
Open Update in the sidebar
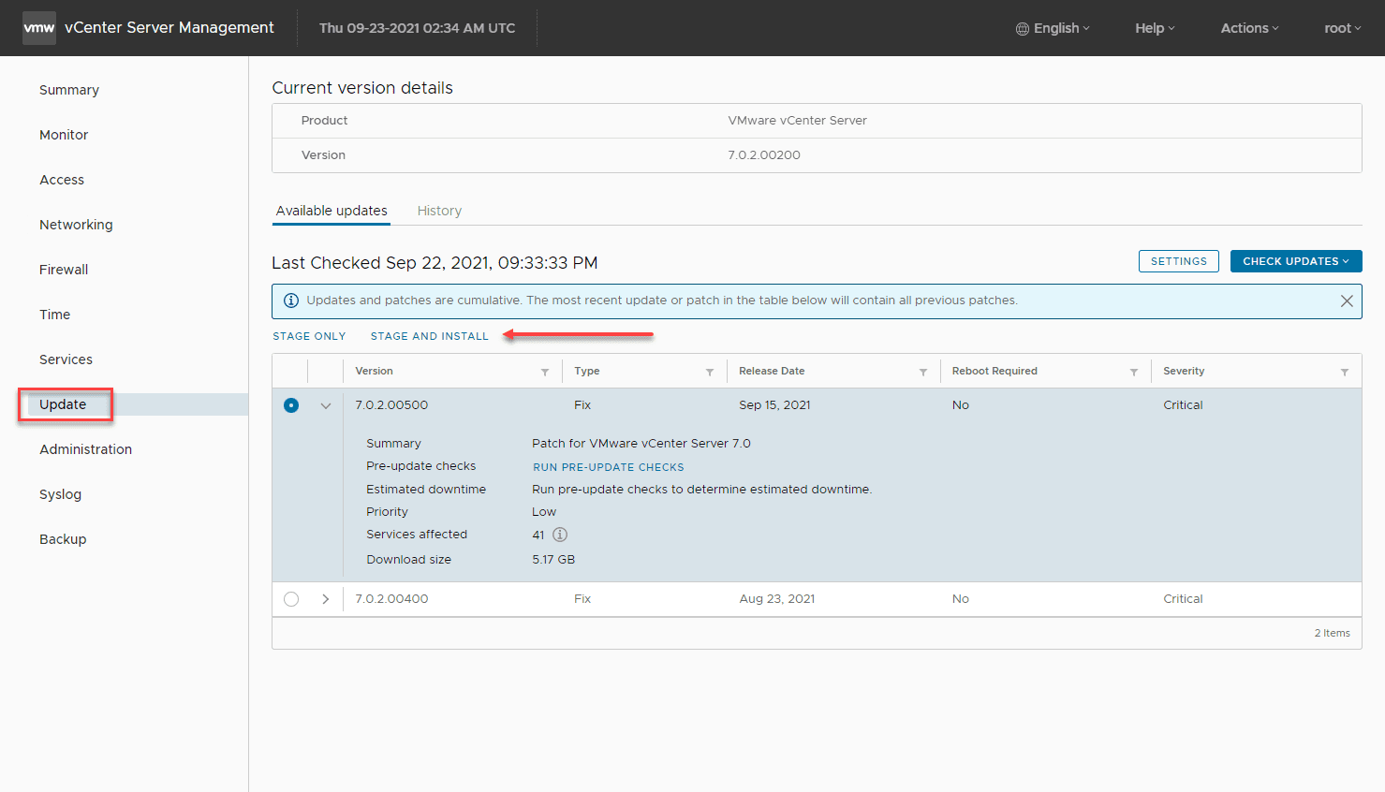point(63,404)
